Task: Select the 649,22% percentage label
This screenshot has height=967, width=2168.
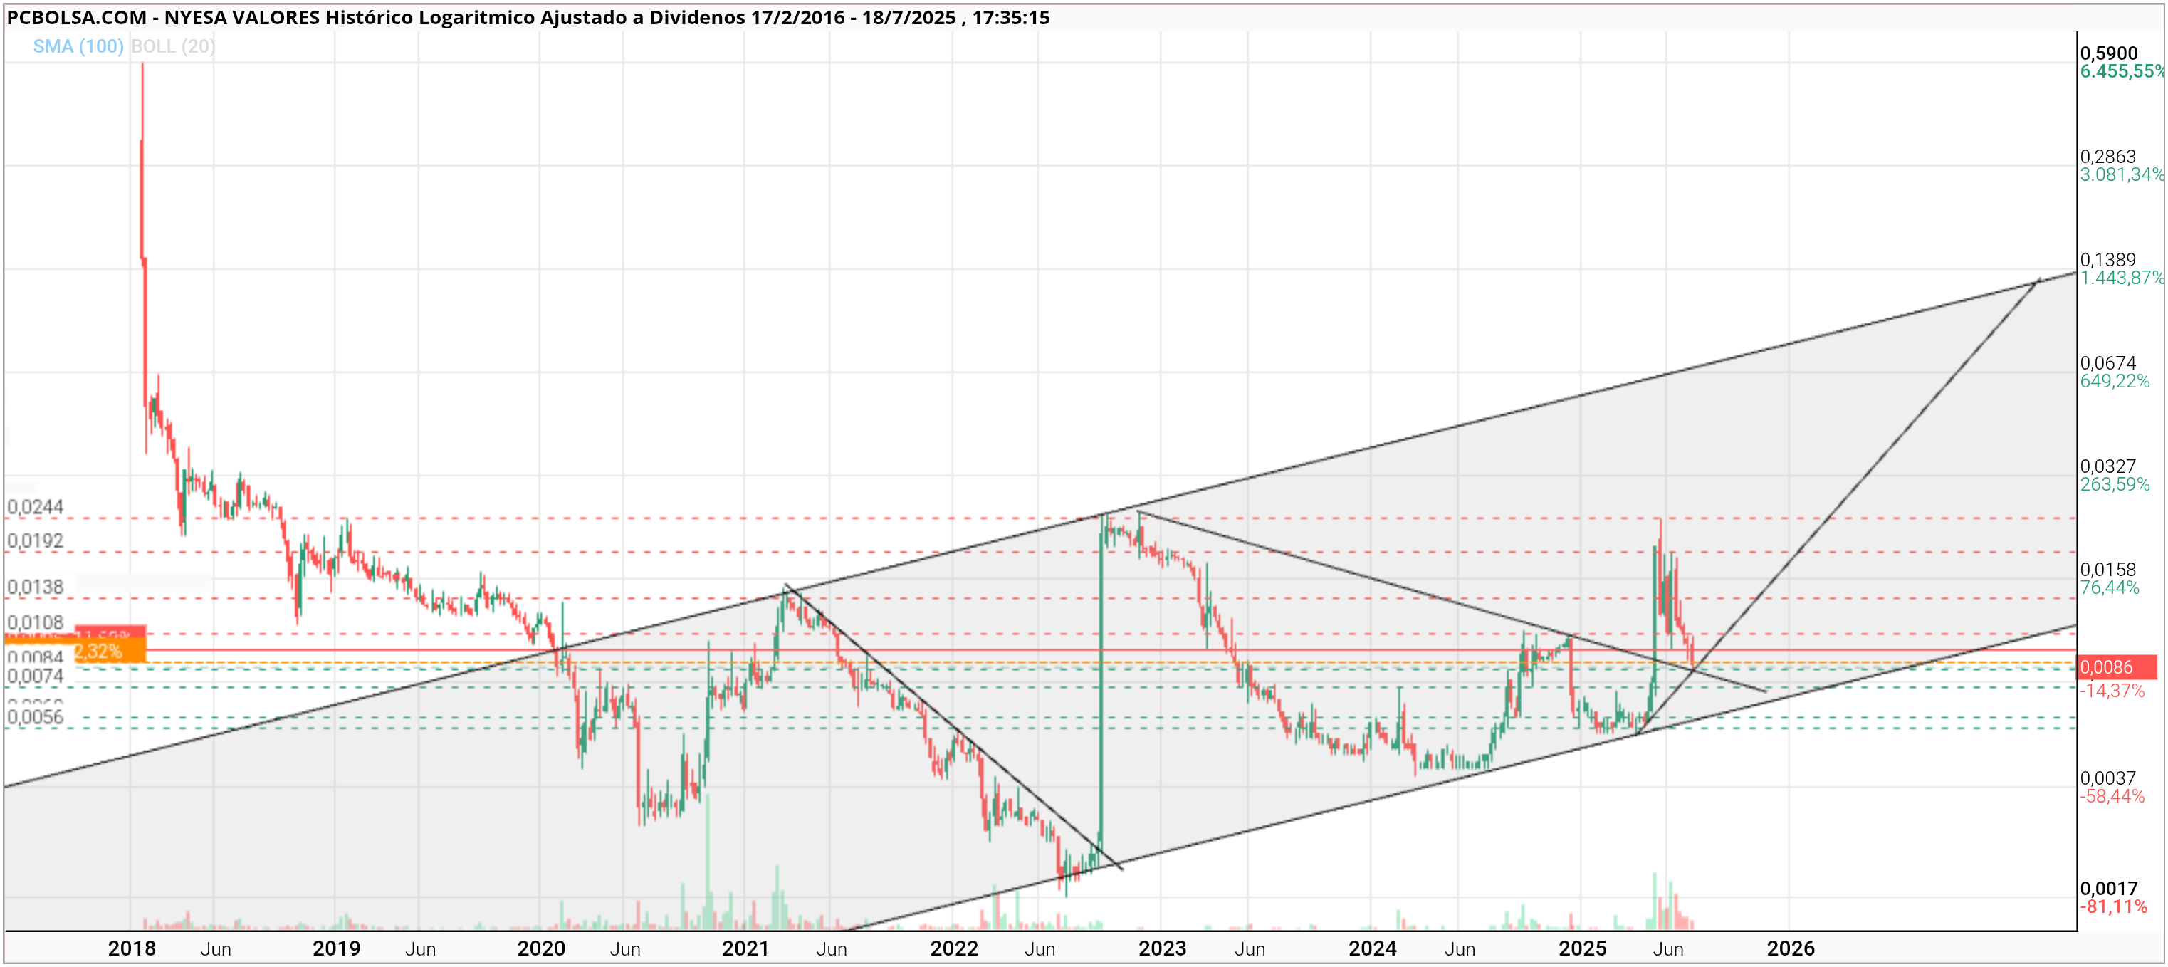Action: [2114, 381]
